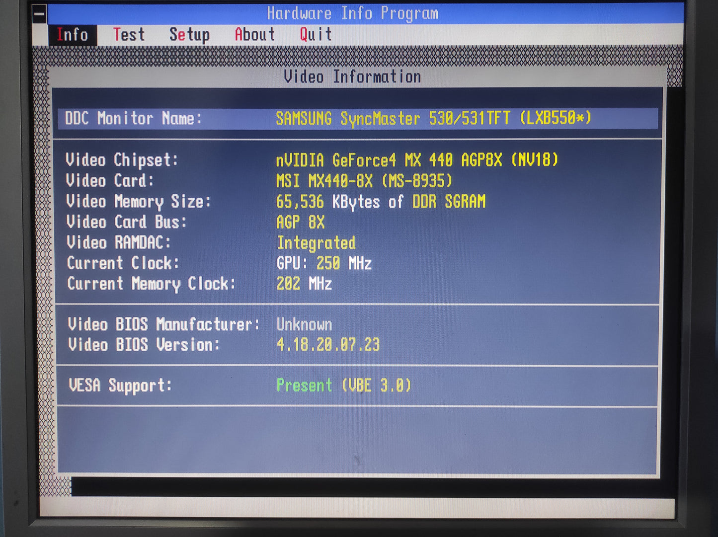Click the GPU 250 MHz clock value
This screenshot has width=718, height=537.
point(324,263)
